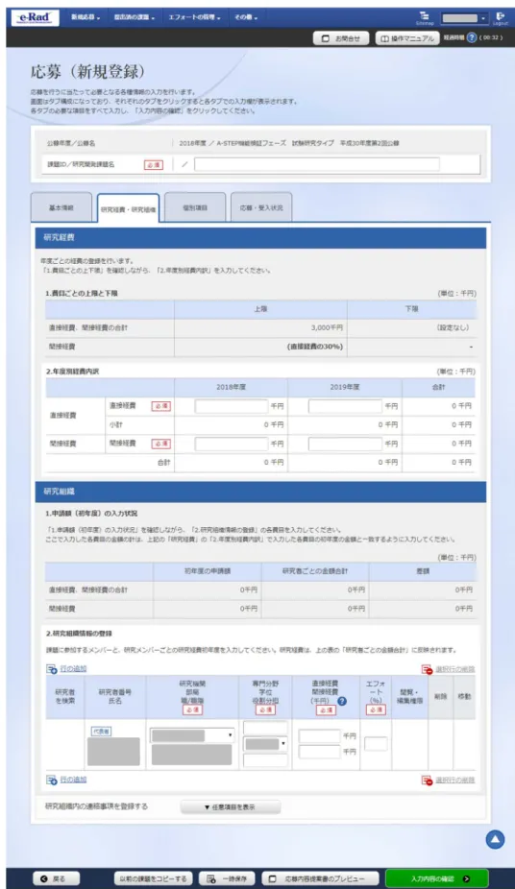515x889 pixels.
Task: Open the Sitemap icon
Action: (424, 17)
